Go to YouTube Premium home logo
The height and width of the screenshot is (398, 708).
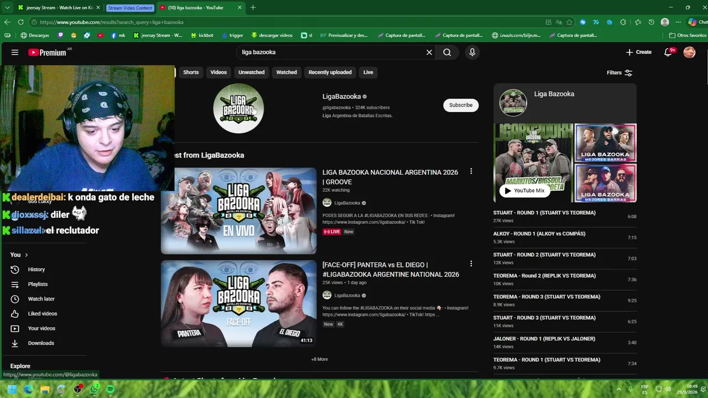tap(48, 53)
